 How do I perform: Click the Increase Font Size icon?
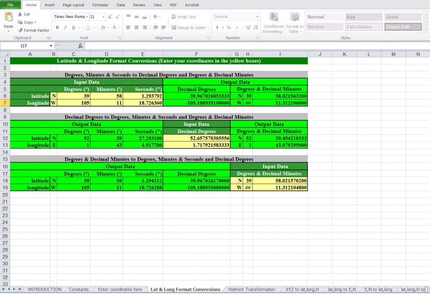click(x=110, y=17)
